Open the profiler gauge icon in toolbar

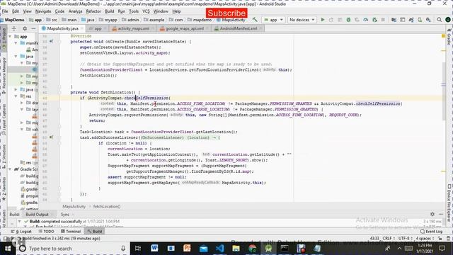pos(365,20)
